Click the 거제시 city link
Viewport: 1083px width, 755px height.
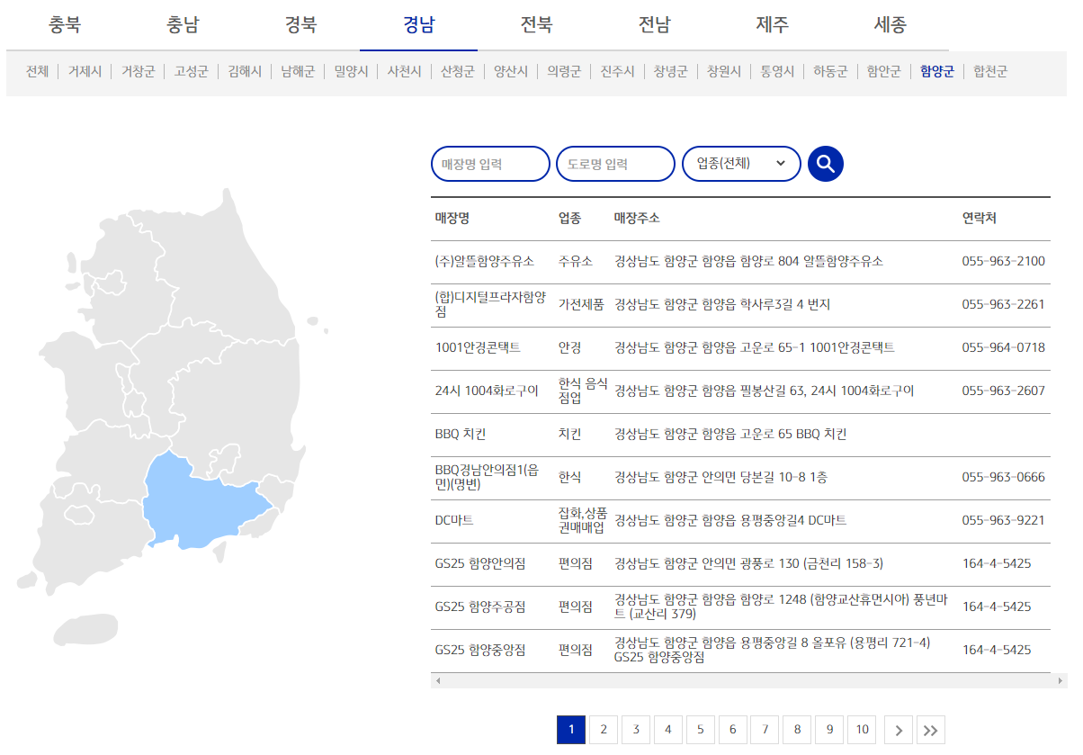[x=85, y=71]
